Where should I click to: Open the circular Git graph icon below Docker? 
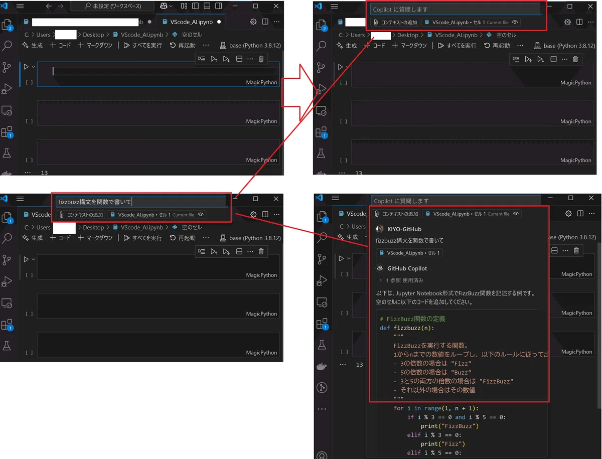pos(322,388)
